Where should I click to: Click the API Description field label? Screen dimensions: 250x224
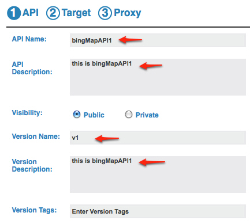32,68
